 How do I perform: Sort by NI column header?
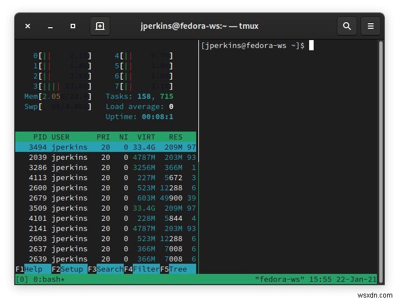[123, 137]
